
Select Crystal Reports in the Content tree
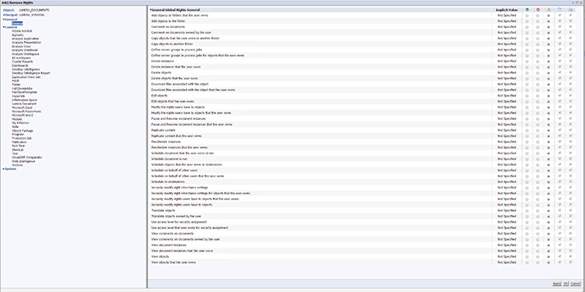[x=22, y=62]
